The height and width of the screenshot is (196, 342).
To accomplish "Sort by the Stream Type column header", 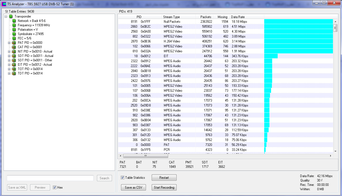I will [x=171, y=17].
